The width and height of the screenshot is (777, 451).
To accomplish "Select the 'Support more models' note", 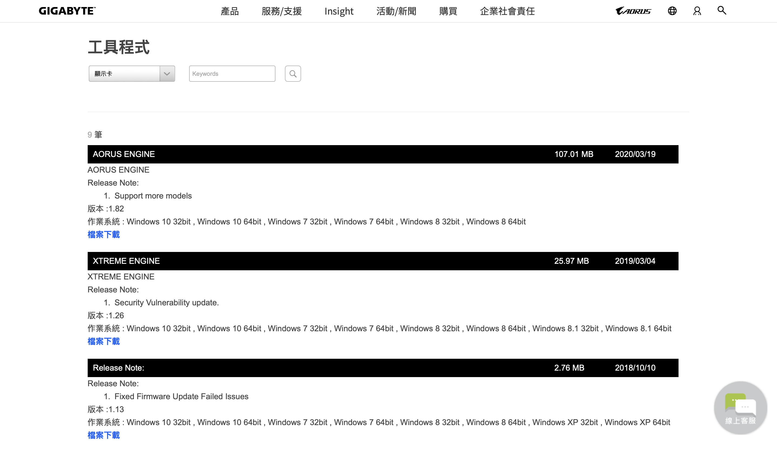I will pos(153,196).
